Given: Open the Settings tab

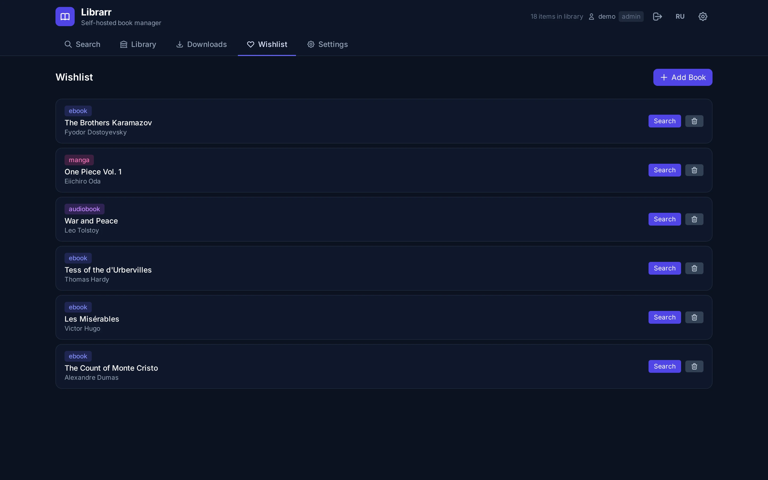Looking at the screenshot, I should pyautogui.click(x=327, y=45).
